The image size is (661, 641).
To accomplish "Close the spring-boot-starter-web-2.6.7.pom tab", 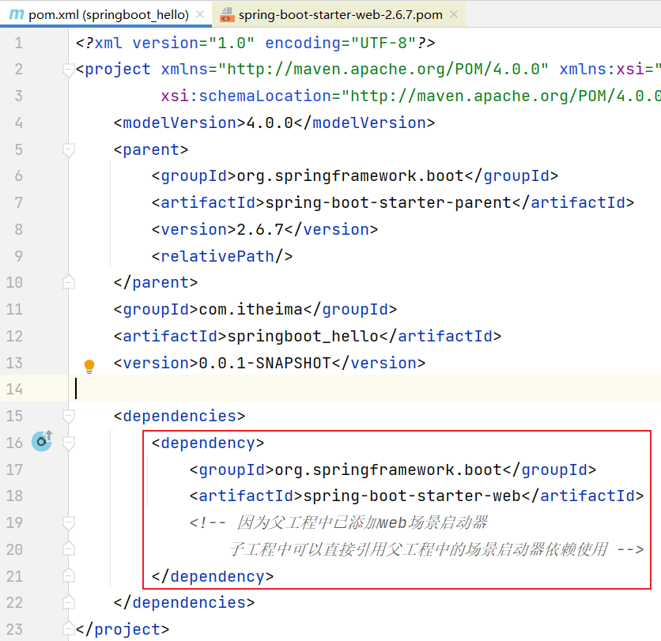I will pyautogui.click(x=454, y=15).
